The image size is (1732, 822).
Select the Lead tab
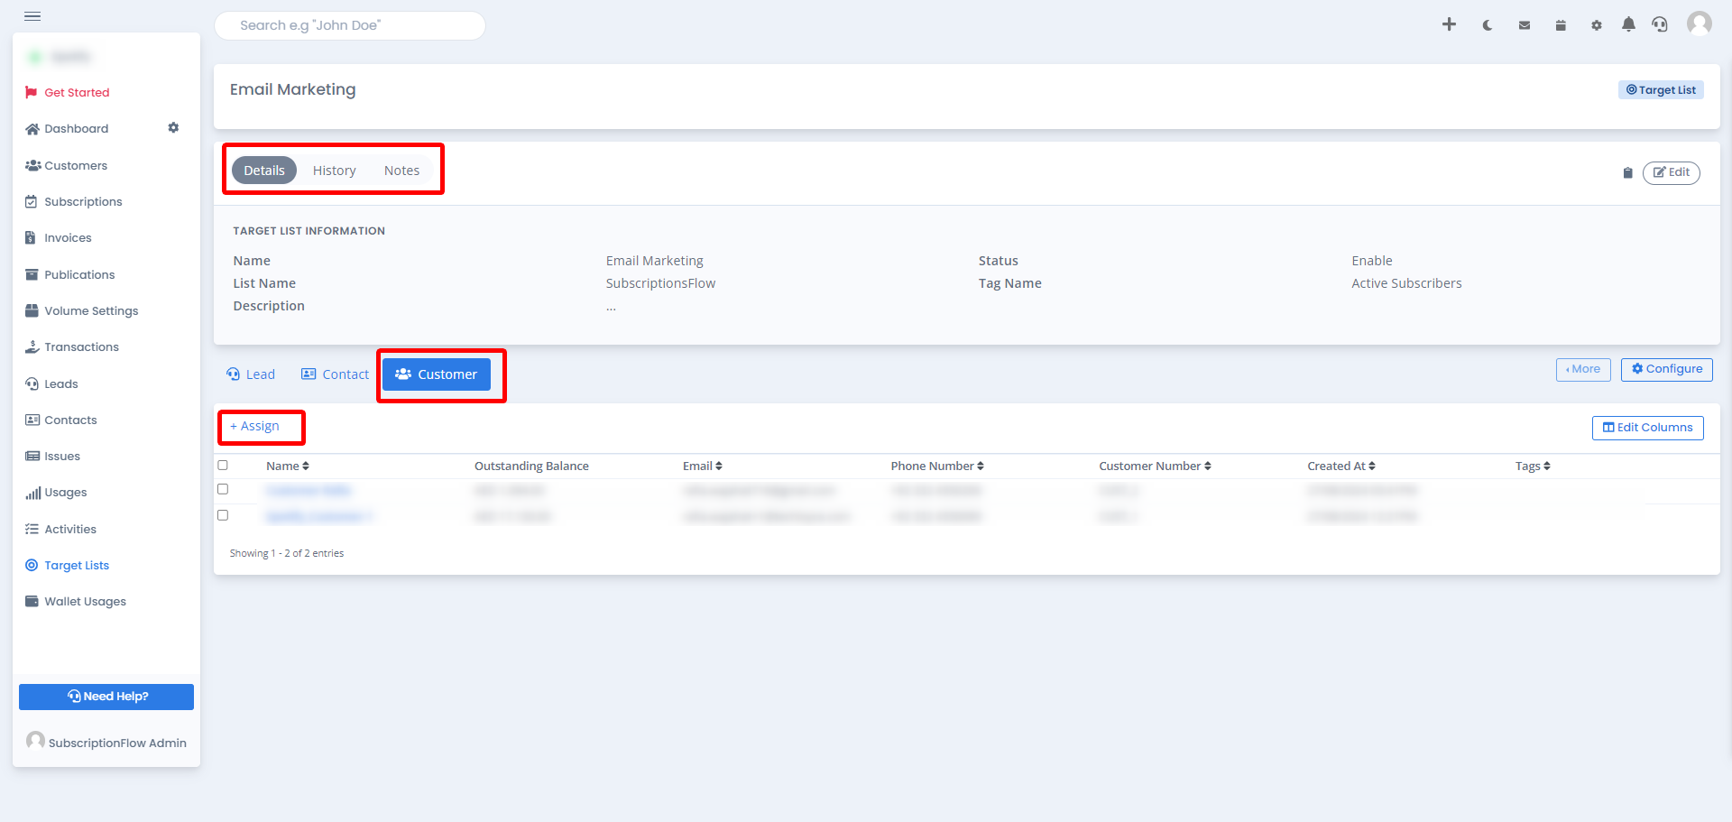(251, 374)
